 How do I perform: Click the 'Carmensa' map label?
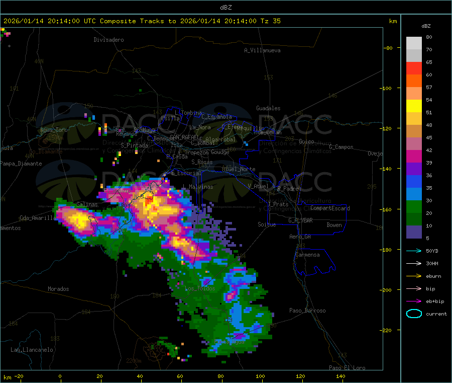coord(307,255)
